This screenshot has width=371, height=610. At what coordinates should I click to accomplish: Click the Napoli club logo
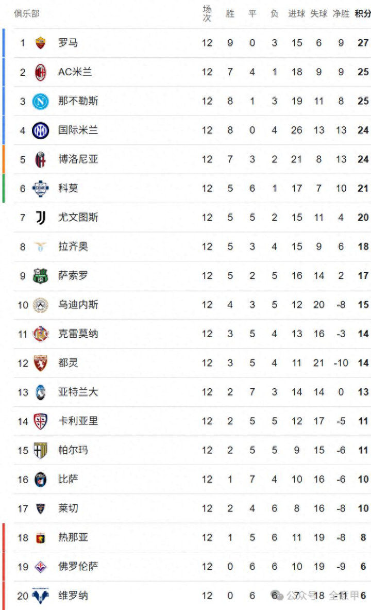tap(40, 101)
